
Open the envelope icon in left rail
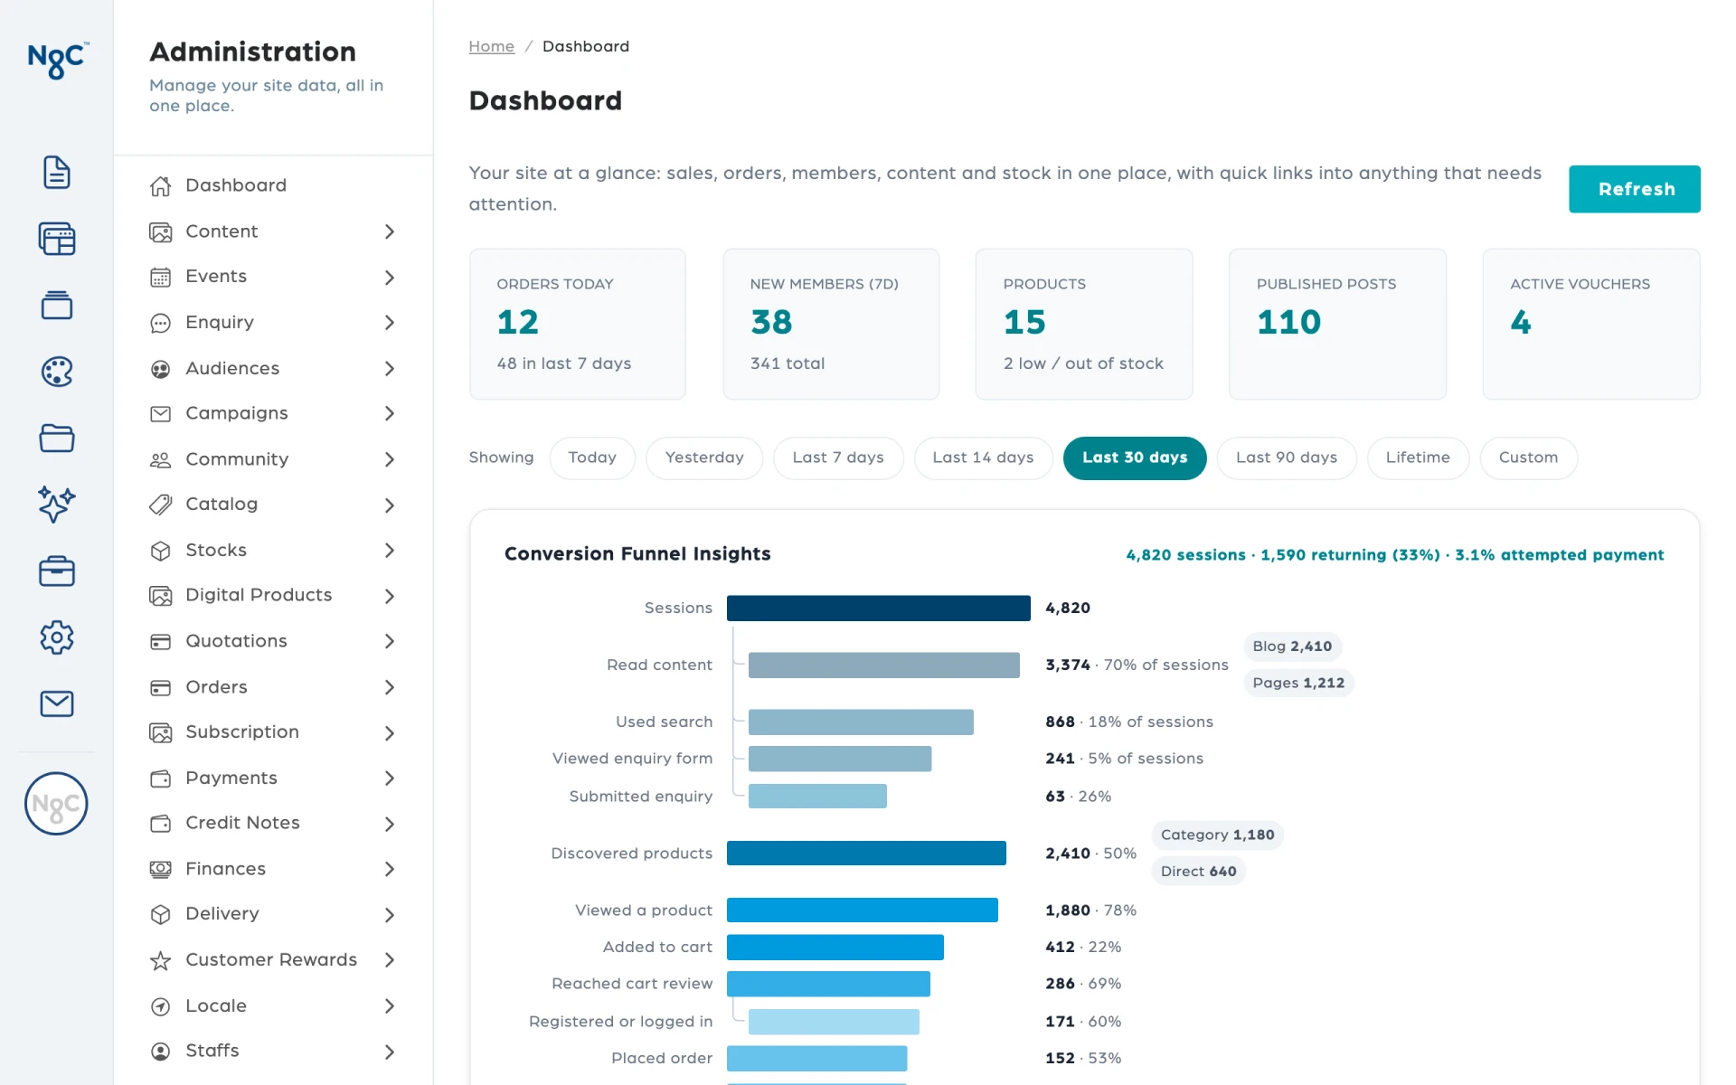tap(57, 703)
